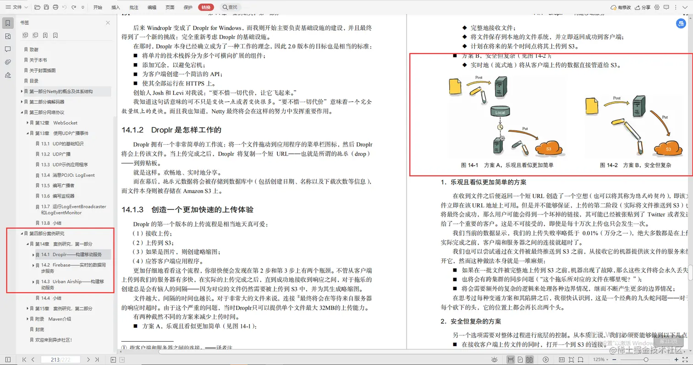Image resolution: width=693 pixels, height=365 pixels.
Task: Switch to two-page view layout
Action: tap(529, 360)
